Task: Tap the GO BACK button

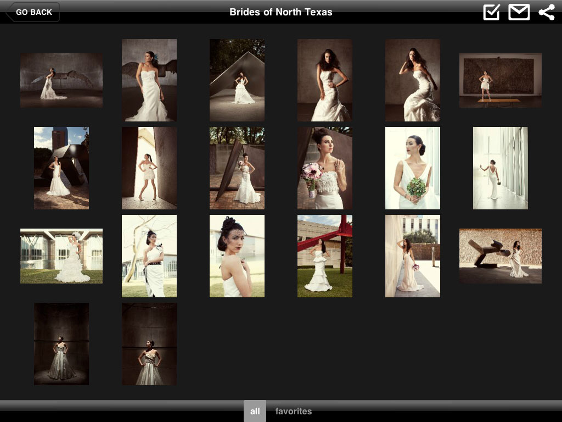Action: (33, 12)
